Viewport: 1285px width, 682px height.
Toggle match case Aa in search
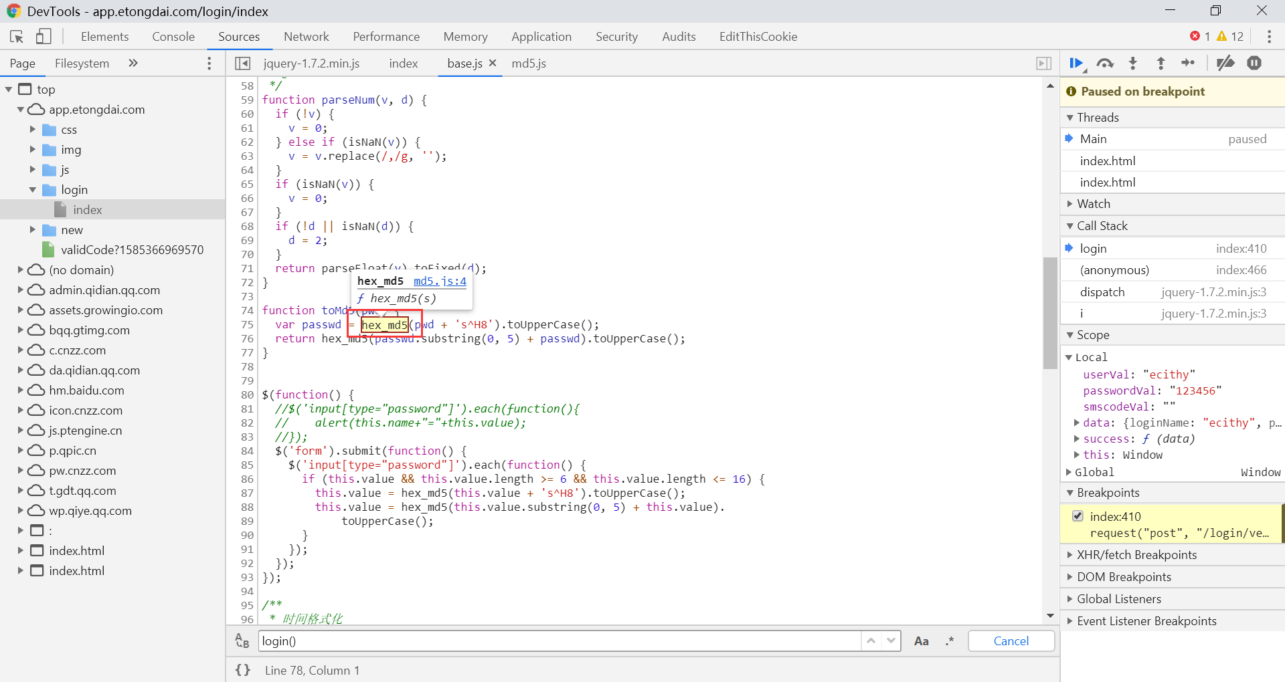(x=922, y=641)
